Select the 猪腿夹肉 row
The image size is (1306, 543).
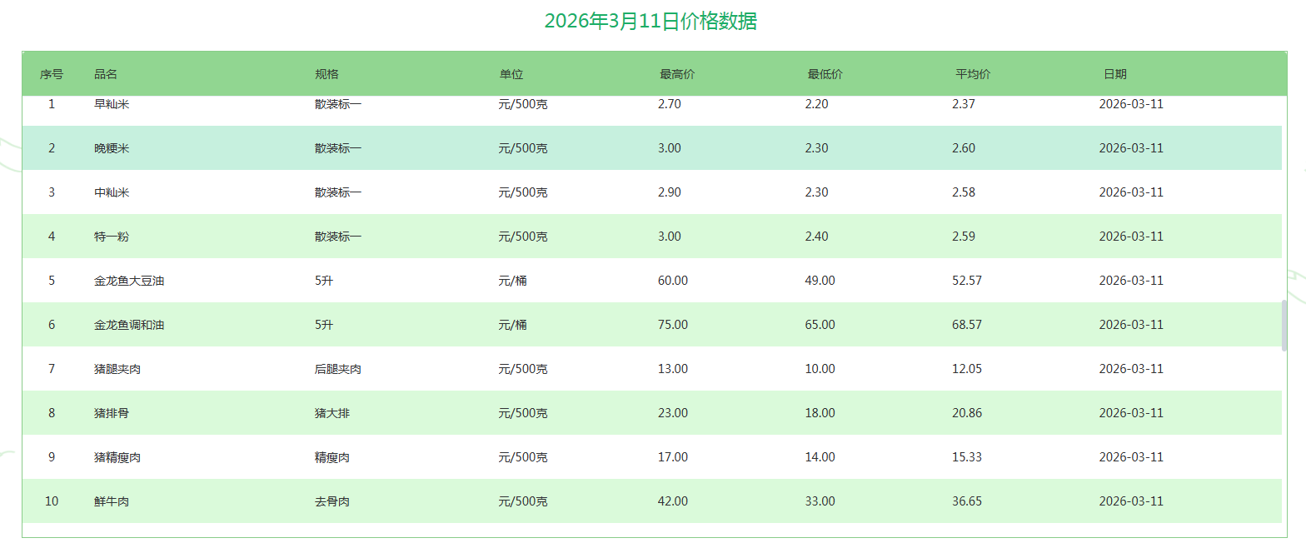(x=117, y=369)
